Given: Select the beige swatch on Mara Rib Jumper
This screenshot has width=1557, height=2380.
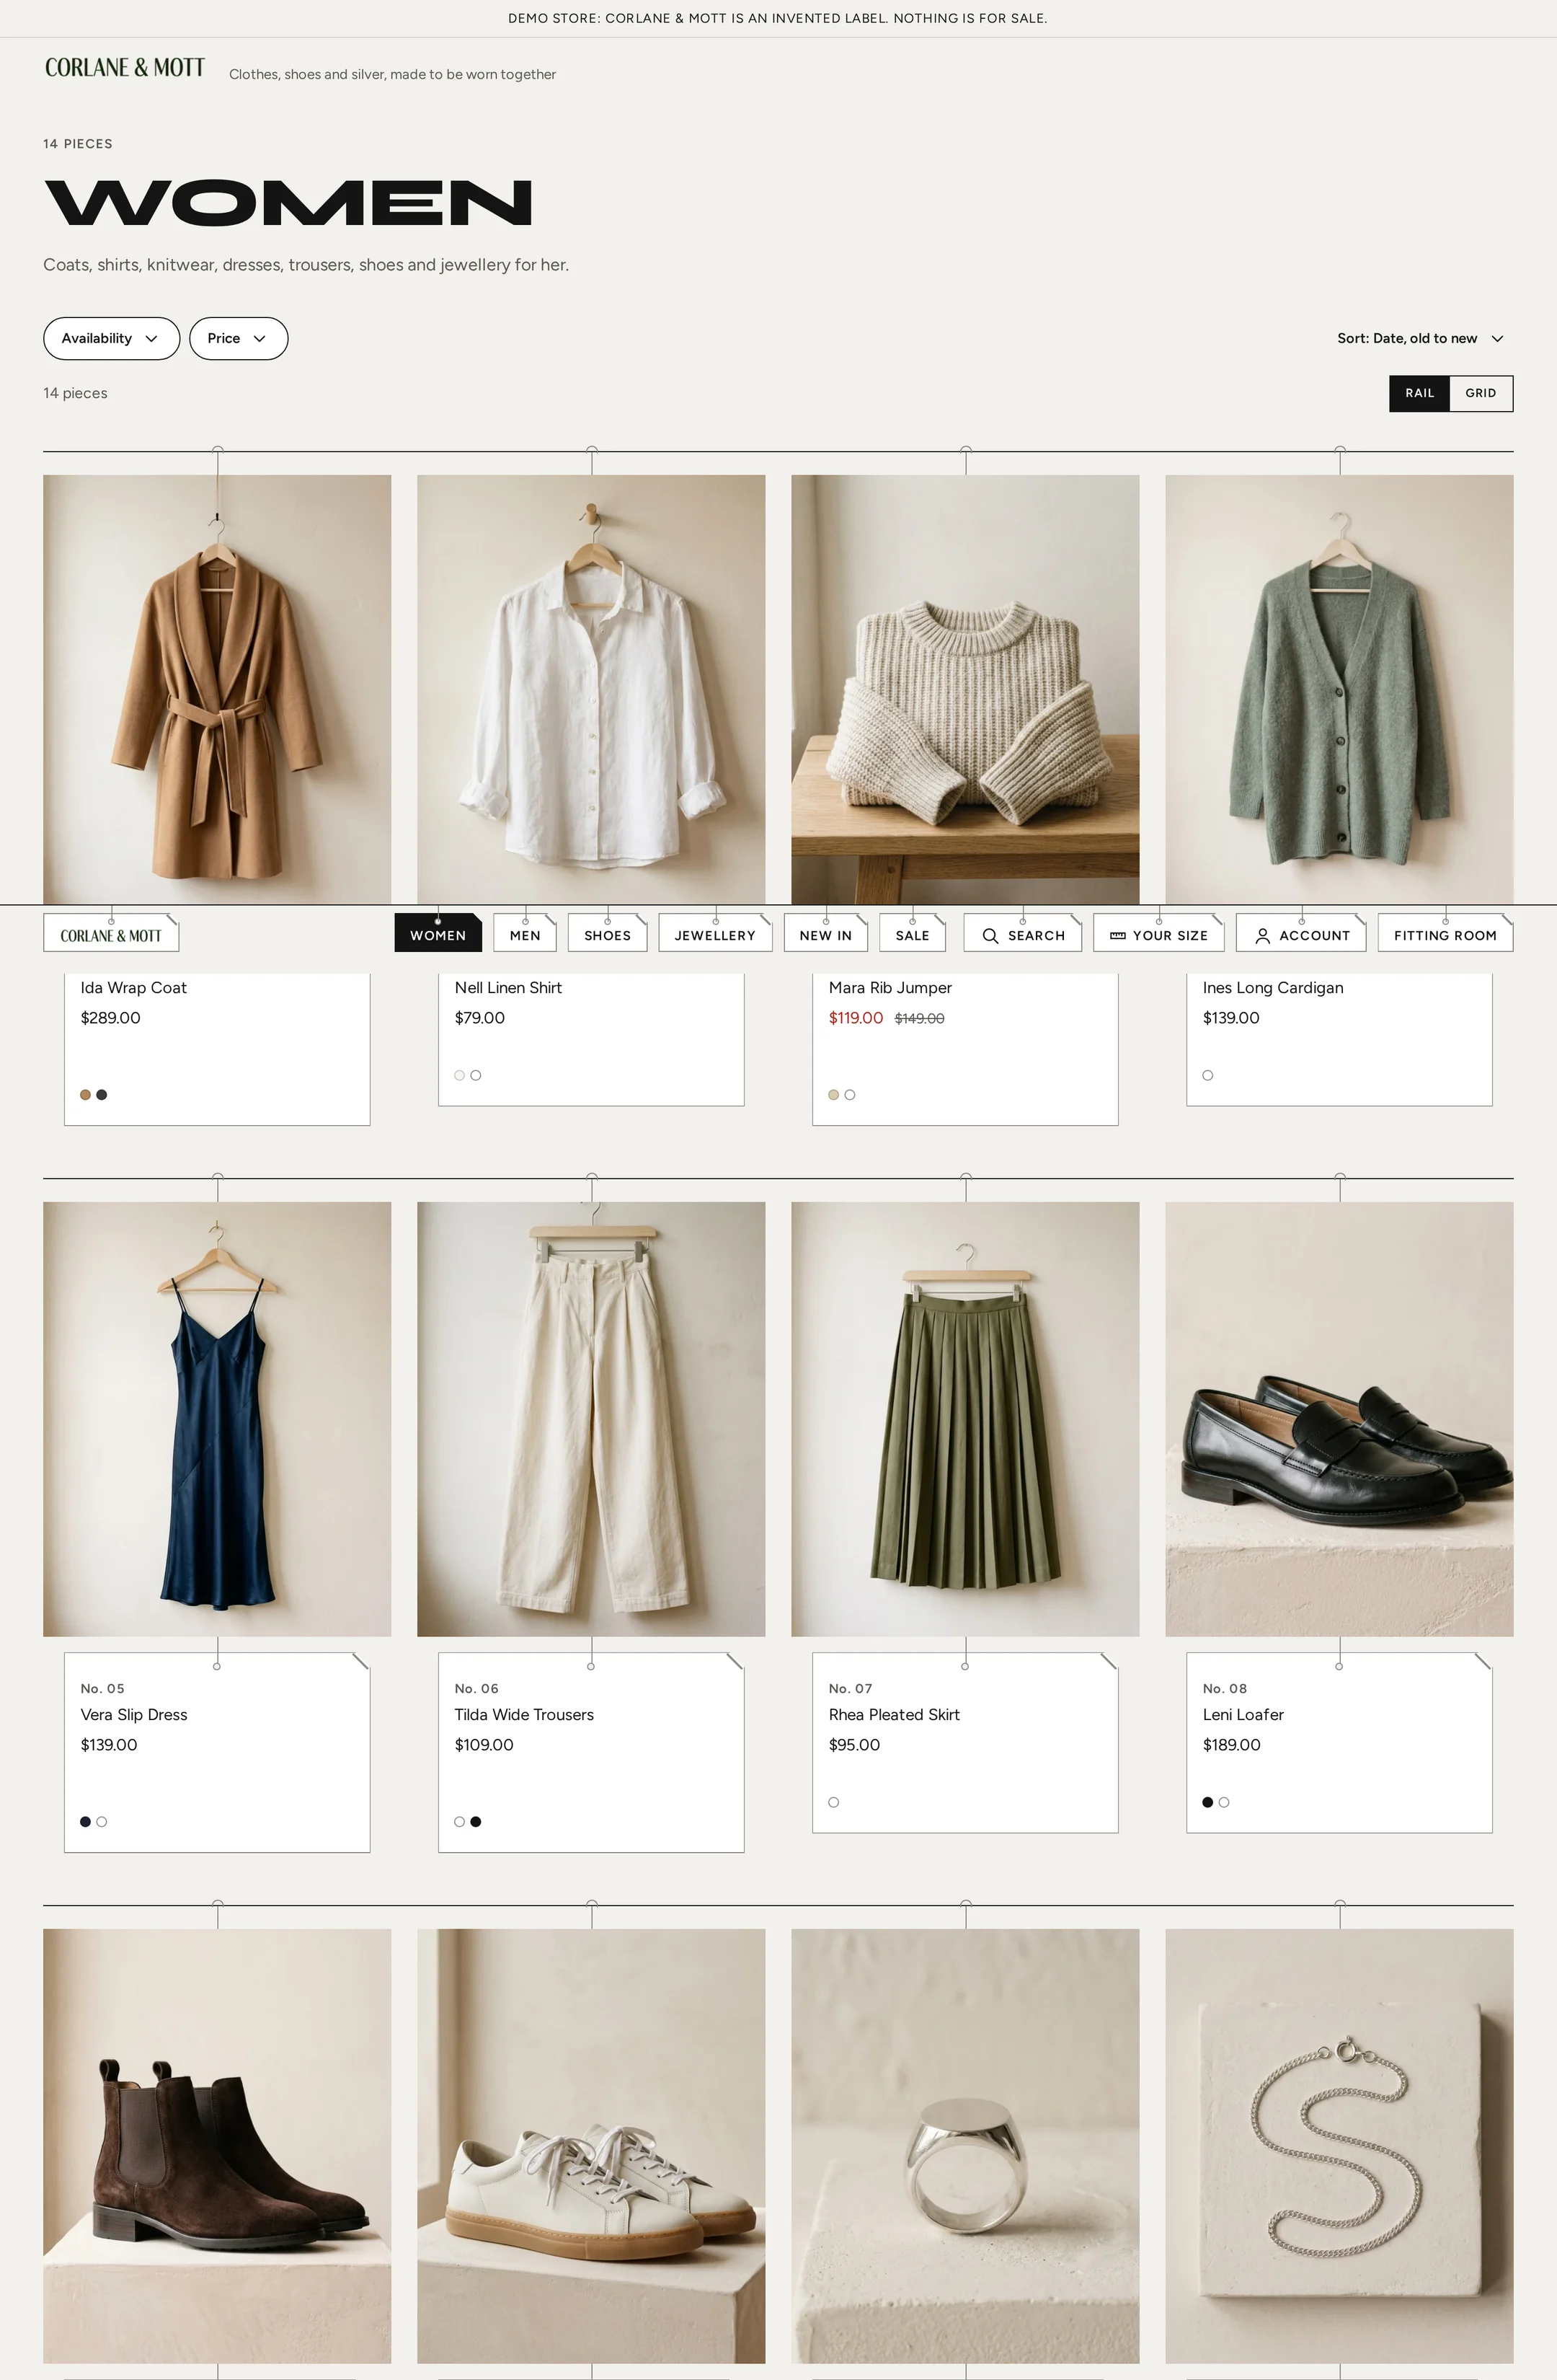Looking at the screenshot, I should (833, 1095).
